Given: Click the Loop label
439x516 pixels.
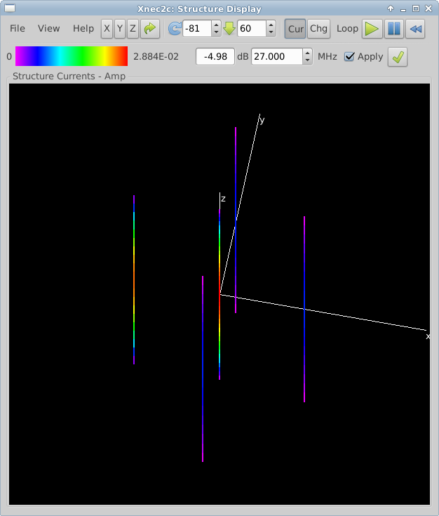Looking at the screenshot, I should (347, 29).
